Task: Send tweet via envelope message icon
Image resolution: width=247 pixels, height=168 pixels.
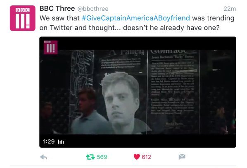Action: (x=182, y=157)
